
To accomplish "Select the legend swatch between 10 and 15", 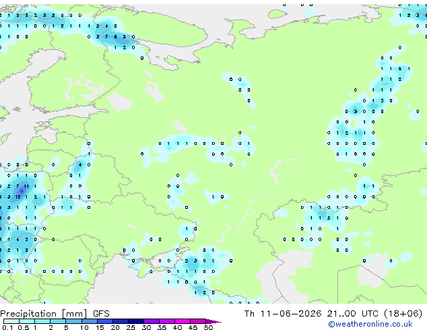I will [x=89, y=321].
